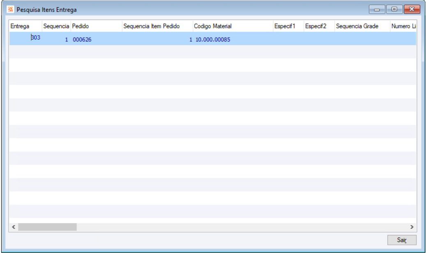Screen dimensions: 426x253
Task: Maximize the Pesquisa Itens Entrega window
Action: click(394, 9)
